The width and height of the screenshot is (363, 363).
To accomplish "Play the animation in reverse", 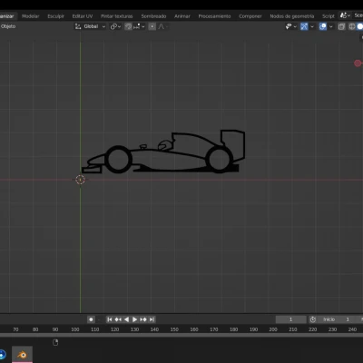I will (x=126, y=319).
